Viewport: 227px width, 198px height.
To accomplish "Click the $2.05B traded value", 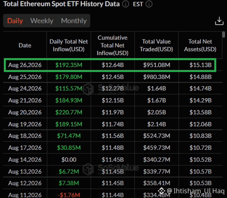I will click(157, 112).
